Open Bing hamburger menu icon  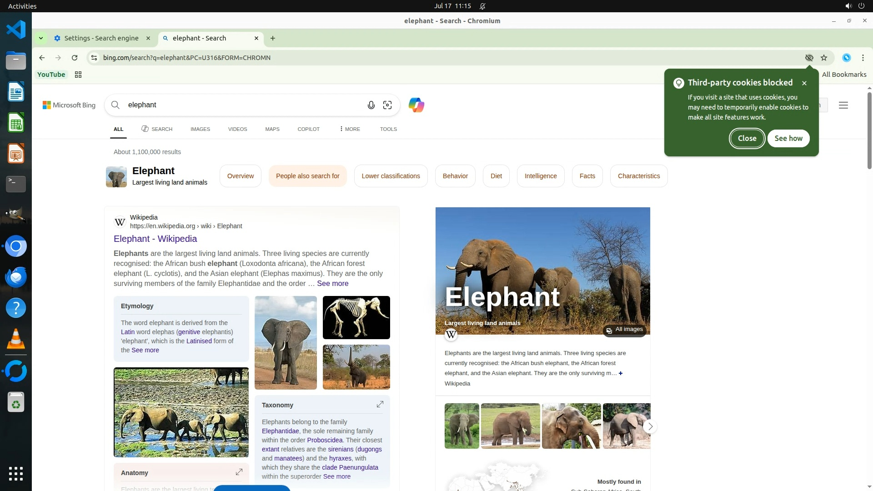click(x=843, y=105)
